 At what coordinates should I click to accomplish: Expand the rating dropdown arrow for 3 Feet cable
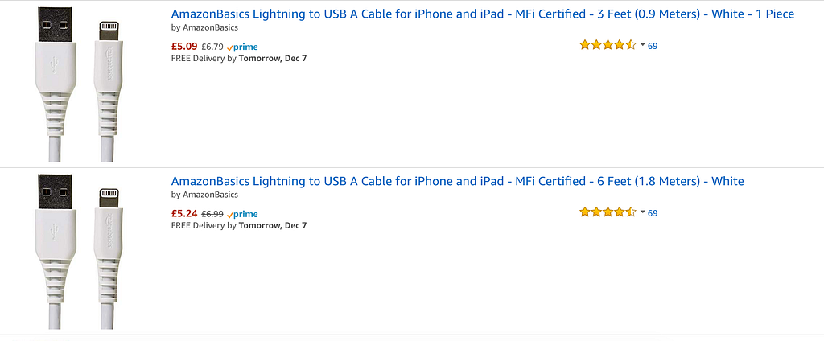coord(642,46)
